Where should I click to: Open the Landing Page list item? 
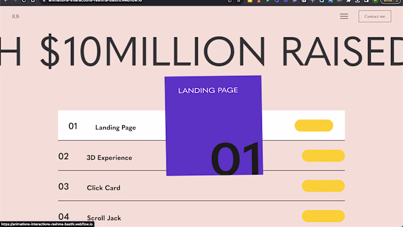pos(201,125)
